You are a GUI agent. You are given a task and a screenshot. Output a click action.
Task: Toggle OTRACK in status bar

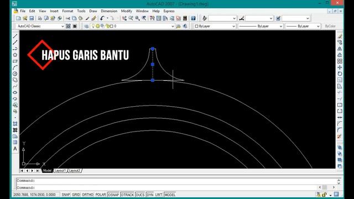point(127,195)
